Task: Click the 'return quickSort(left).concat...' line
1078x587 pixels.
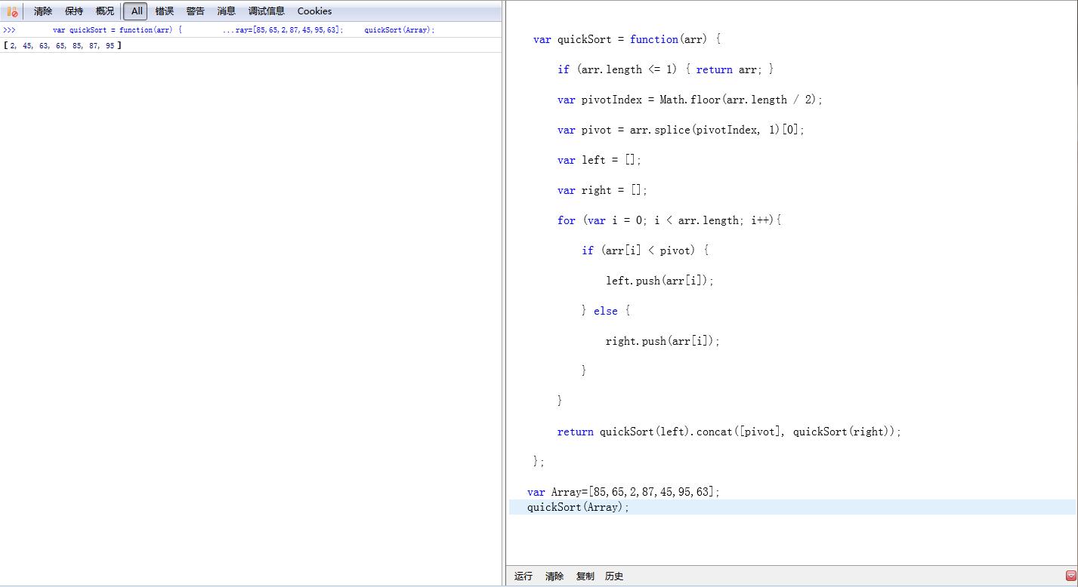Action: 729,432
